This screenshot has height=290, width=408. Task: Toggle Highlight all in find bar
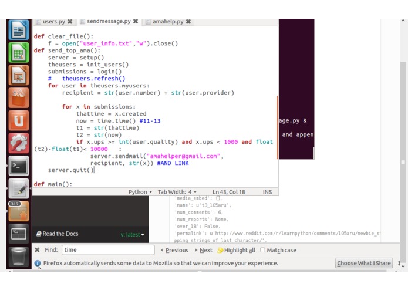click(x=236, y=250)
